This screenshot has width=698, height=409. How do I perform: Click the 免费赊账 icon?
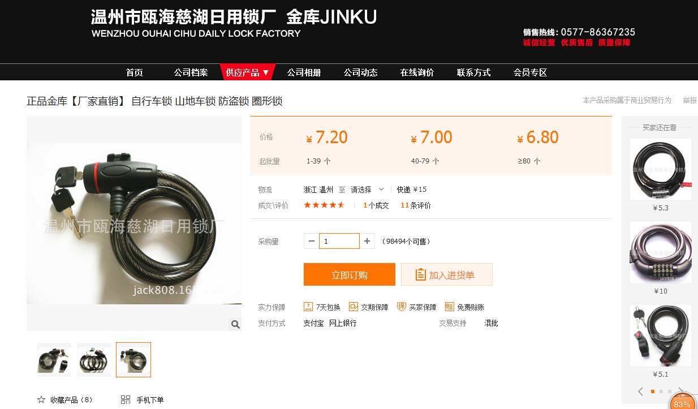point(450,307)
